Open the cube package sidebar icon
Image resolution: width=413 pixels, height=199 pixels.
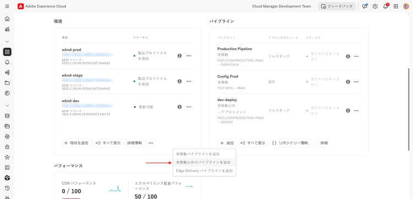[x=7, y=178]
